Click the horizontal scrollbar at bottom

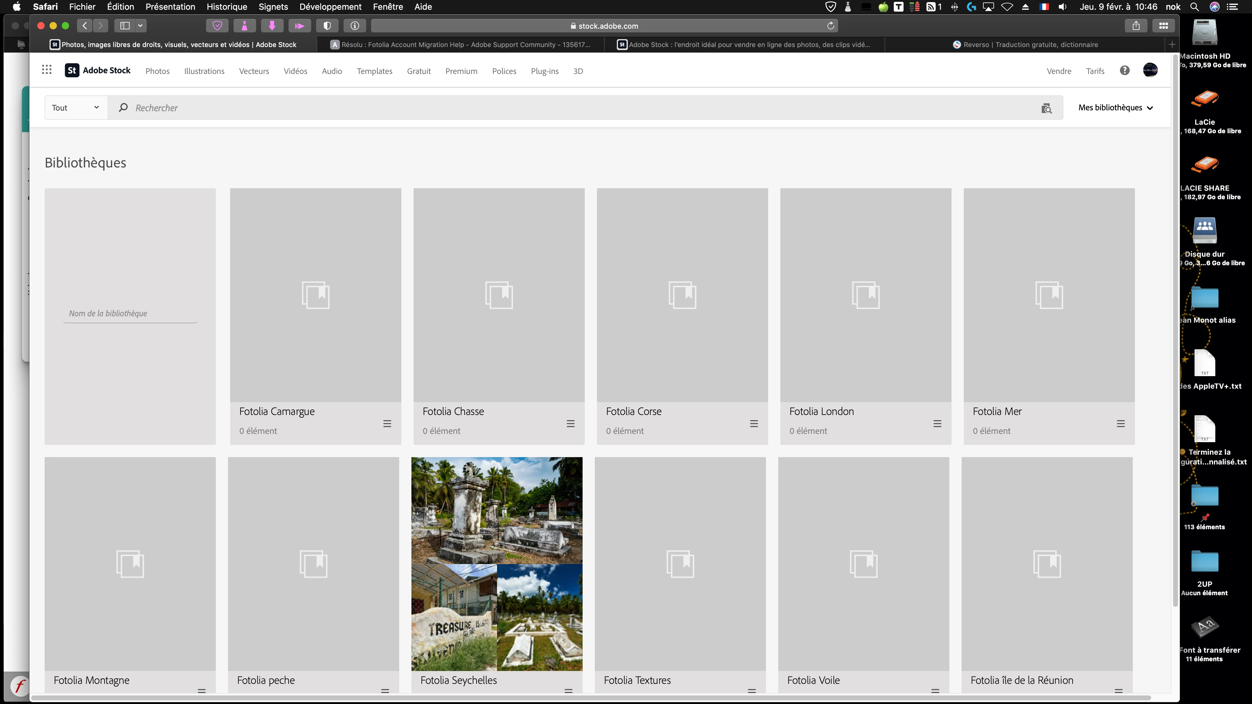click(x=591, y=698)
